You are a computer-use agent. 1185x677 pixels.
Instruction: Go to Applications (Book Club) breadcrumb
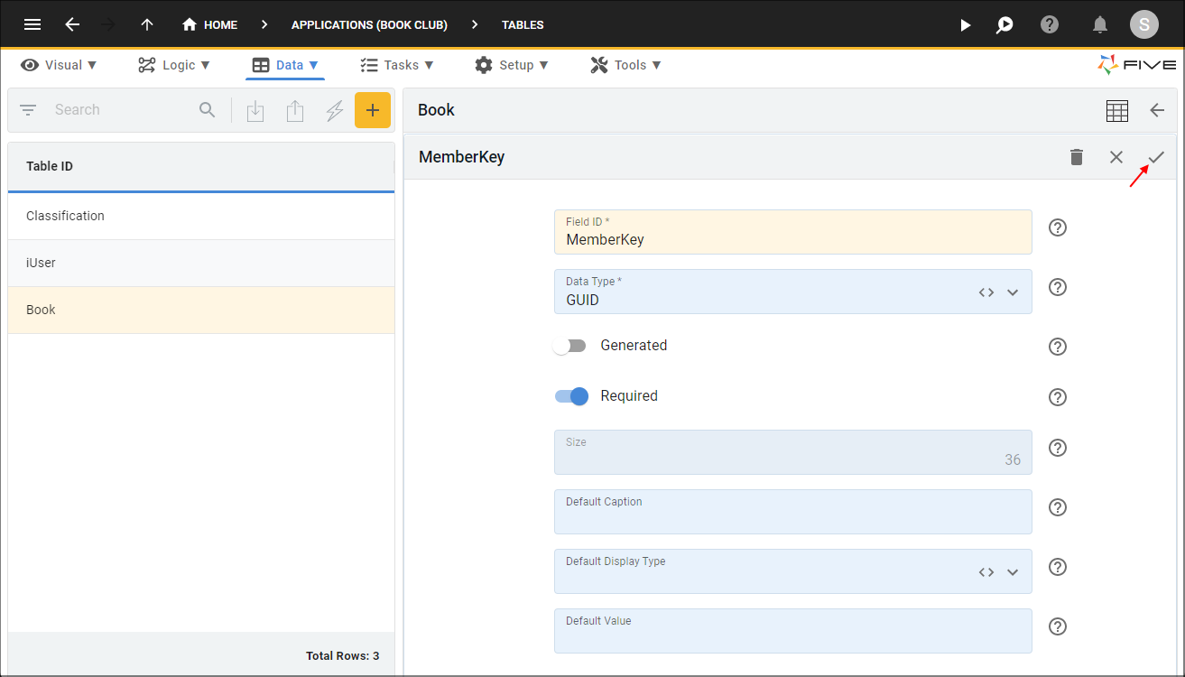[x=369, y=25]
